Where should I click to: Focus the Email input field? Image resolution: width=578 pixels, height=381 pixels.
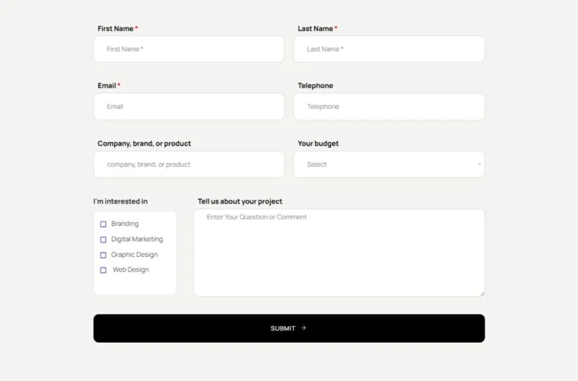189,106
